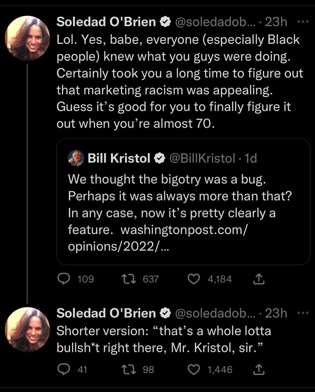Reply to the first Soledad O'Brien tweet

(x=64, y=279)
